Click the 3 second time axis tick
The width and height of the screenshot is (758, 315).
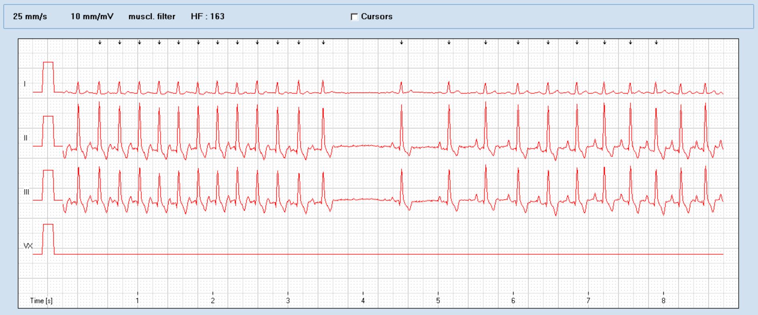tap(288, 301)
